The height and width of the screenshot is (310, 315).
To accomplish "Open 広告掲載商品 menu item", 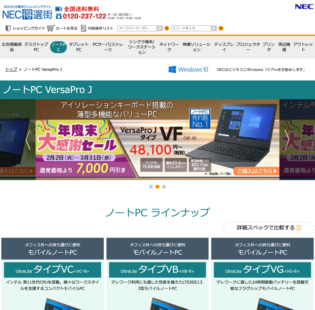I will click(x=12, y=47).
